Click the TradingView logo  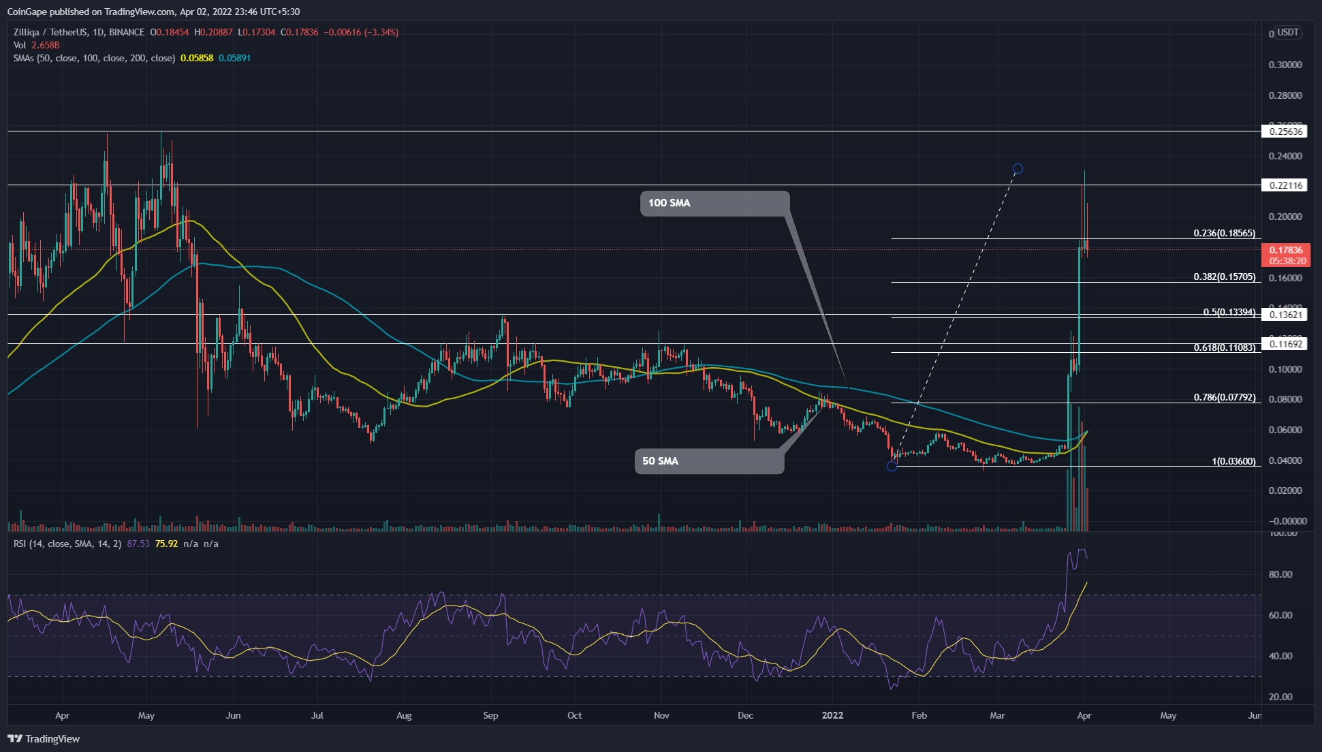(x=44, y=738)
